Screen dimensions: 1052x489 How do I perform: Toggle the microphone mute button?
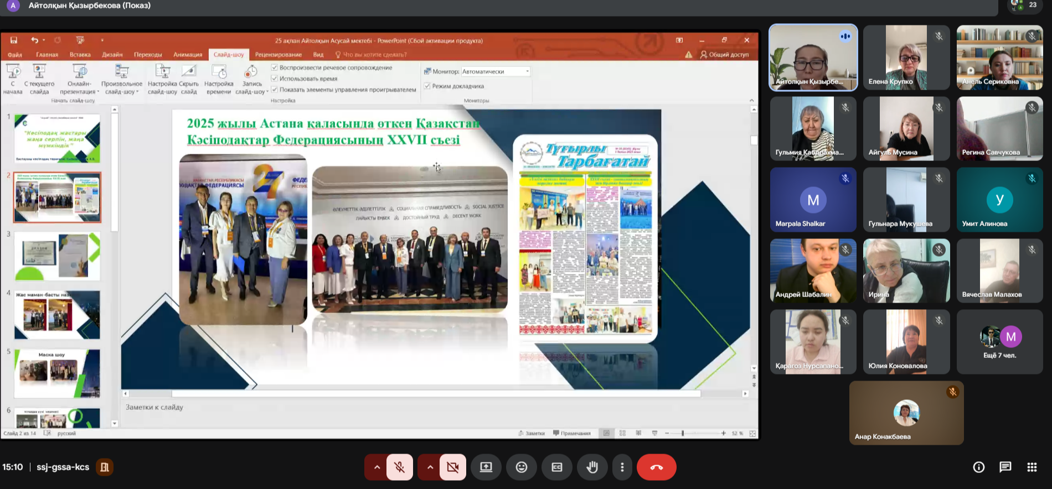coord(399,467)
